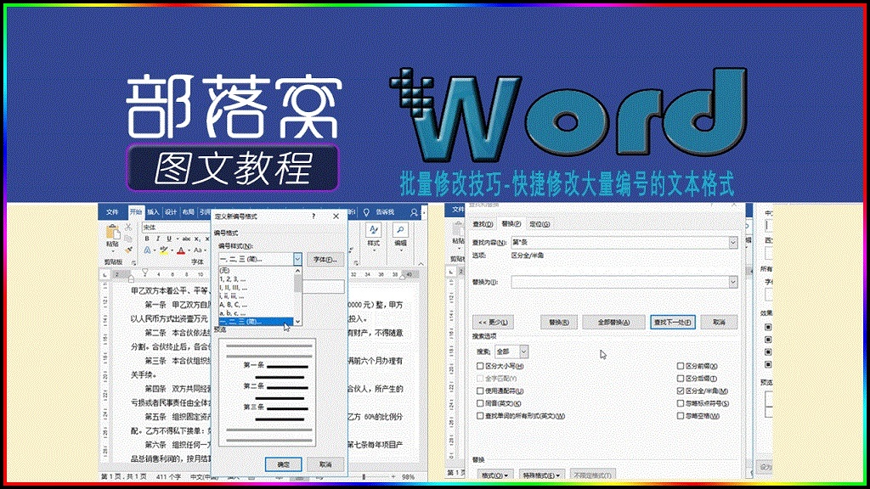This screenshot has width=870, height=489.
Task: Enable 区分前缀(X) checkbox
Action: [681, 366]
